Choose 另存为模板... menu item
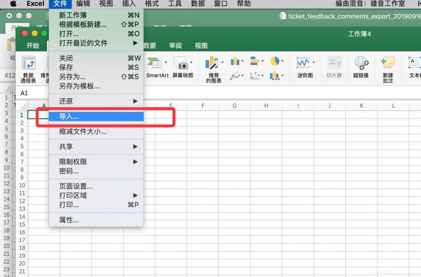 (x=96, y=86)
